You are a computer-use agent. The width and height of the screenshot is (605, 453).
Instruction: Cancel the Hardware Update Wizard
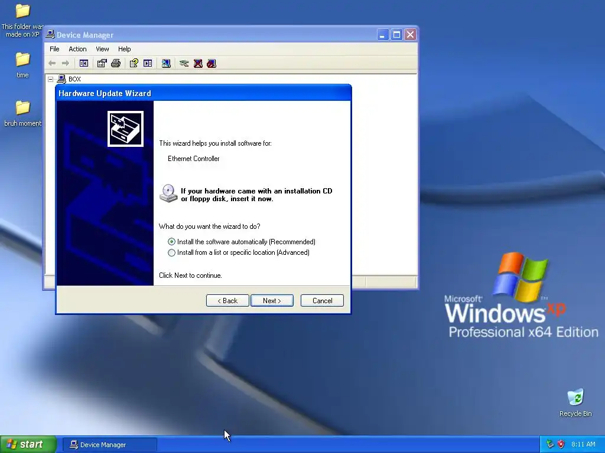(x=322, y=300)
